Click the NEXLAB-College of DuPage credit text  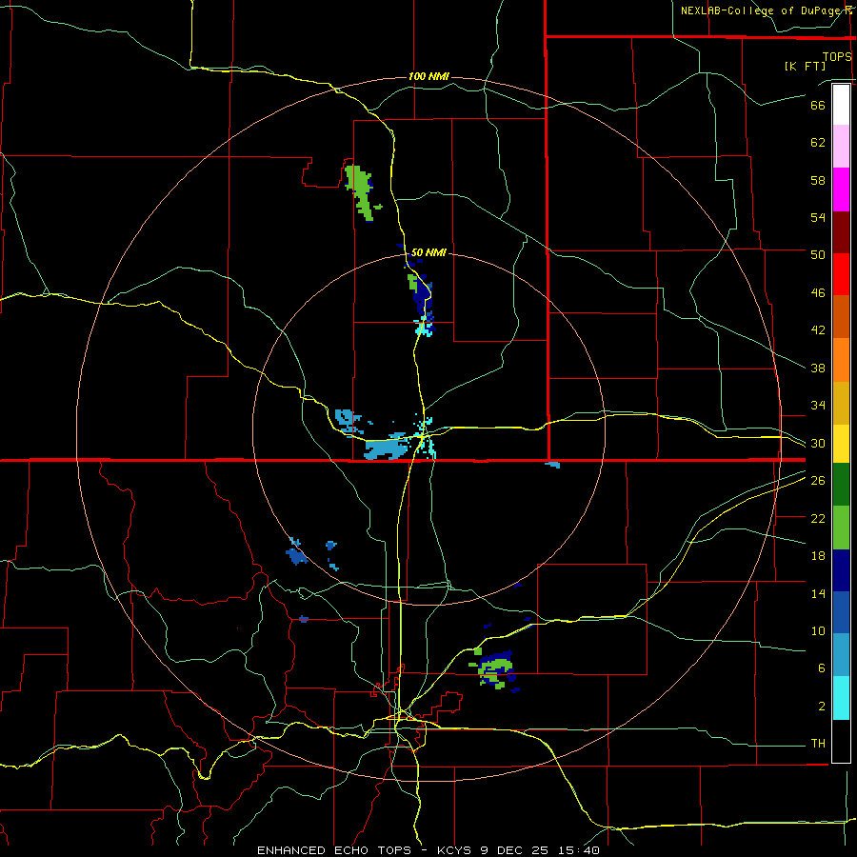[x=766, y=10]
